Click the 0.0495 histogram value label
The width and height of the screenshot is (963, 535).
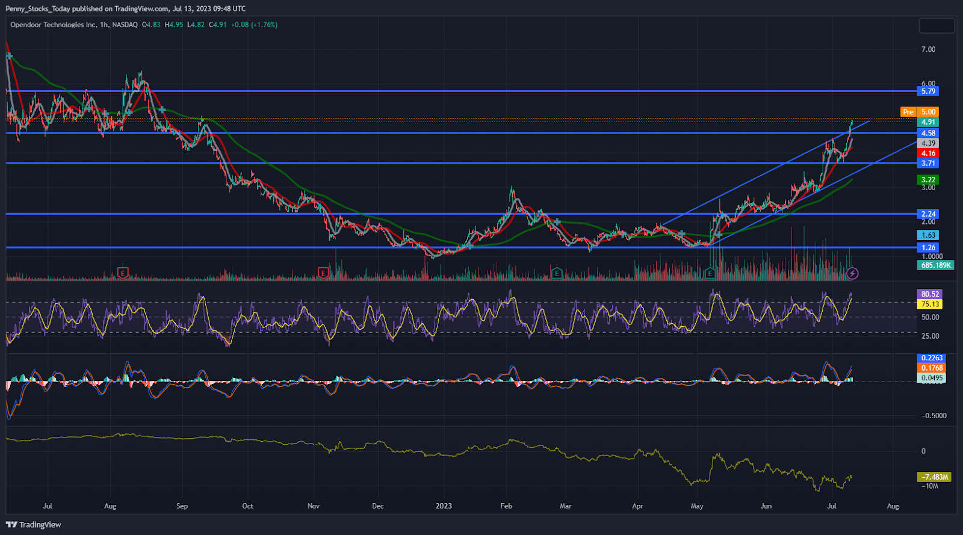pos(932,379)
